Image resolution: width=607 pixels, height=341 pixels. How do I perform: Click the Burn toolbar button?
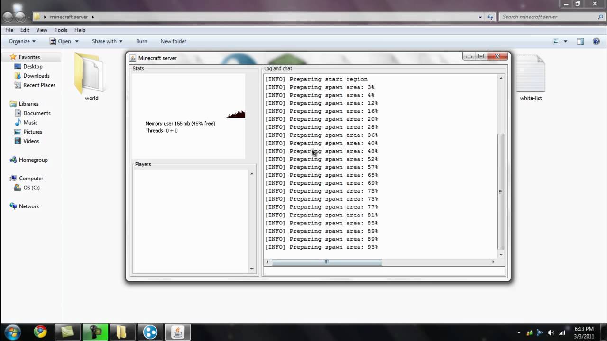(141, 41)
